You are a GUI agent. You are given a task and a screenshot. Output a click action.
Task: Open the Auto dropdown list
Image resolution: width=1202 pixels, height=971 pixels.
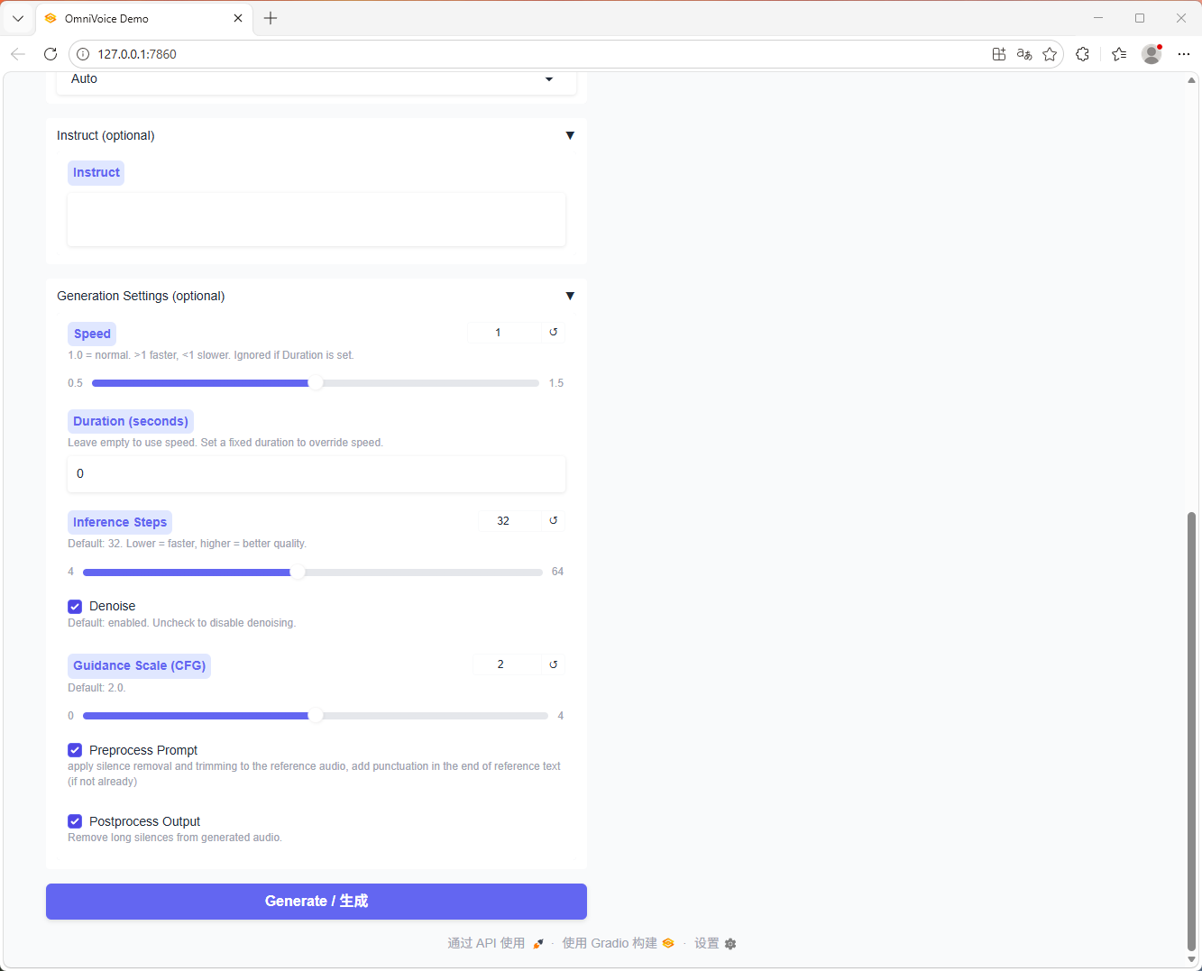coord(316,79)
